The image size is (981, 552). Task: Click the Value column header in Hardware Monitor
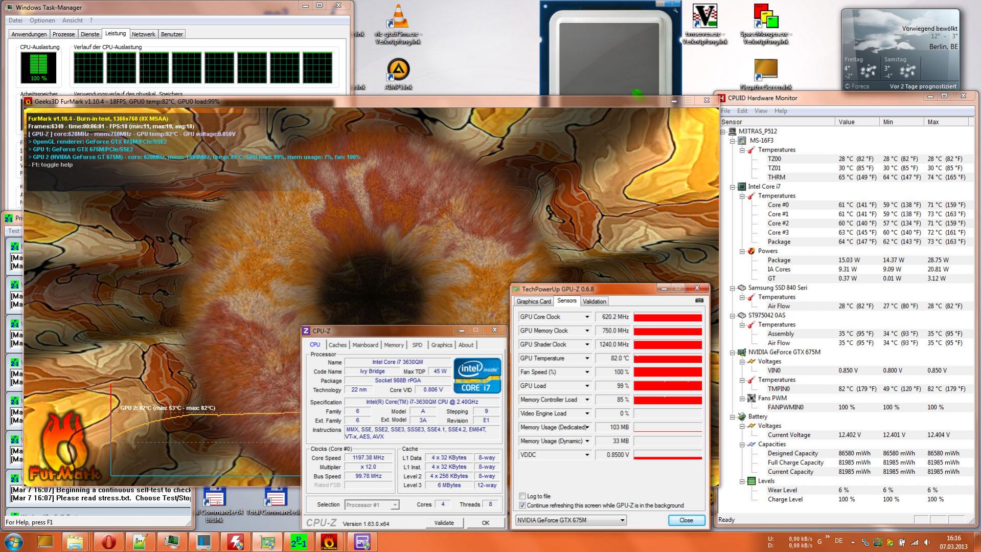(x=857, y=122)
